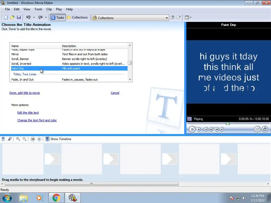Open 'Edit the title text' link

click(28, 113)
